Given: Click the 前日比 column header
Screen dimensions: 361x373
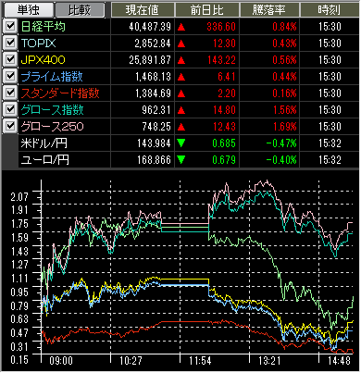Looking at the screenshot, I should (206, 10).
